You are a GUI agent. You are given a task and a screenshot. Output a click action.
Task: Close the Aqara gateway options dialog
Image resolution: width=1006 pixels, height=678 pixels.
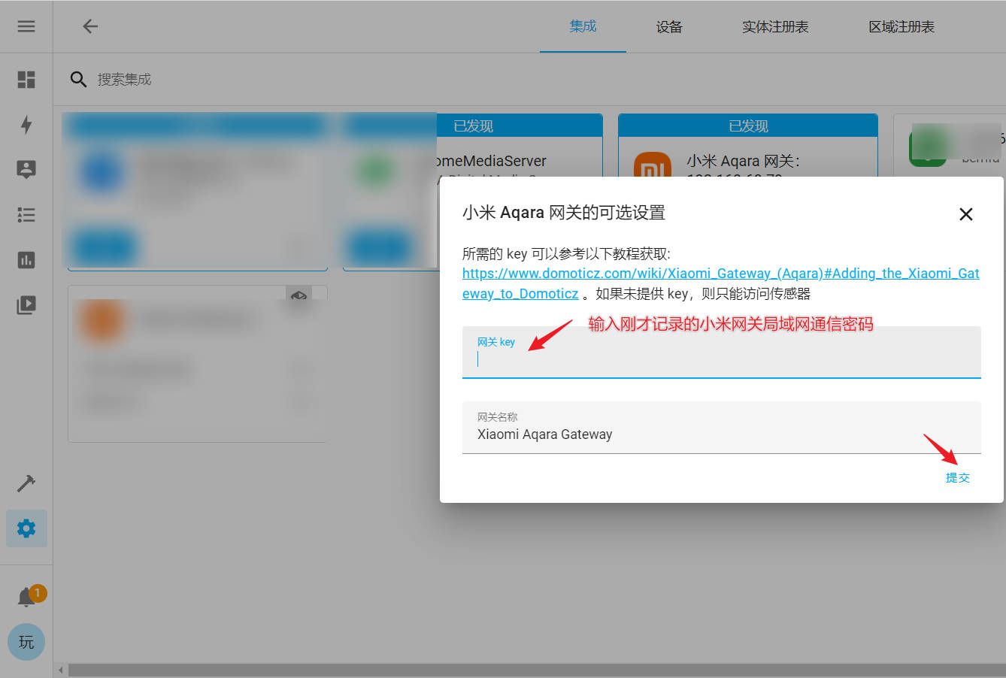point(966,214)
